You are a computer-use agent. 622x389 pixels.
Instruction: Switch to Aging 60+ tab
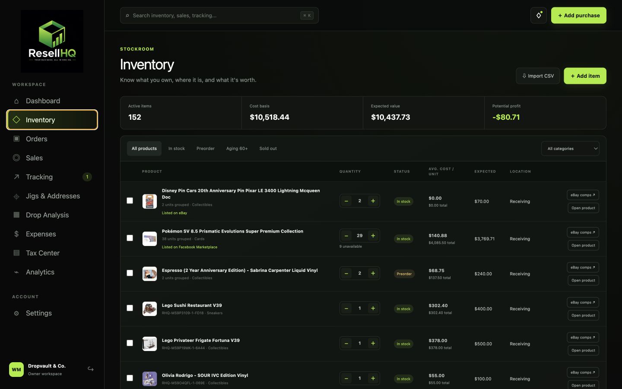coord(237,149)
